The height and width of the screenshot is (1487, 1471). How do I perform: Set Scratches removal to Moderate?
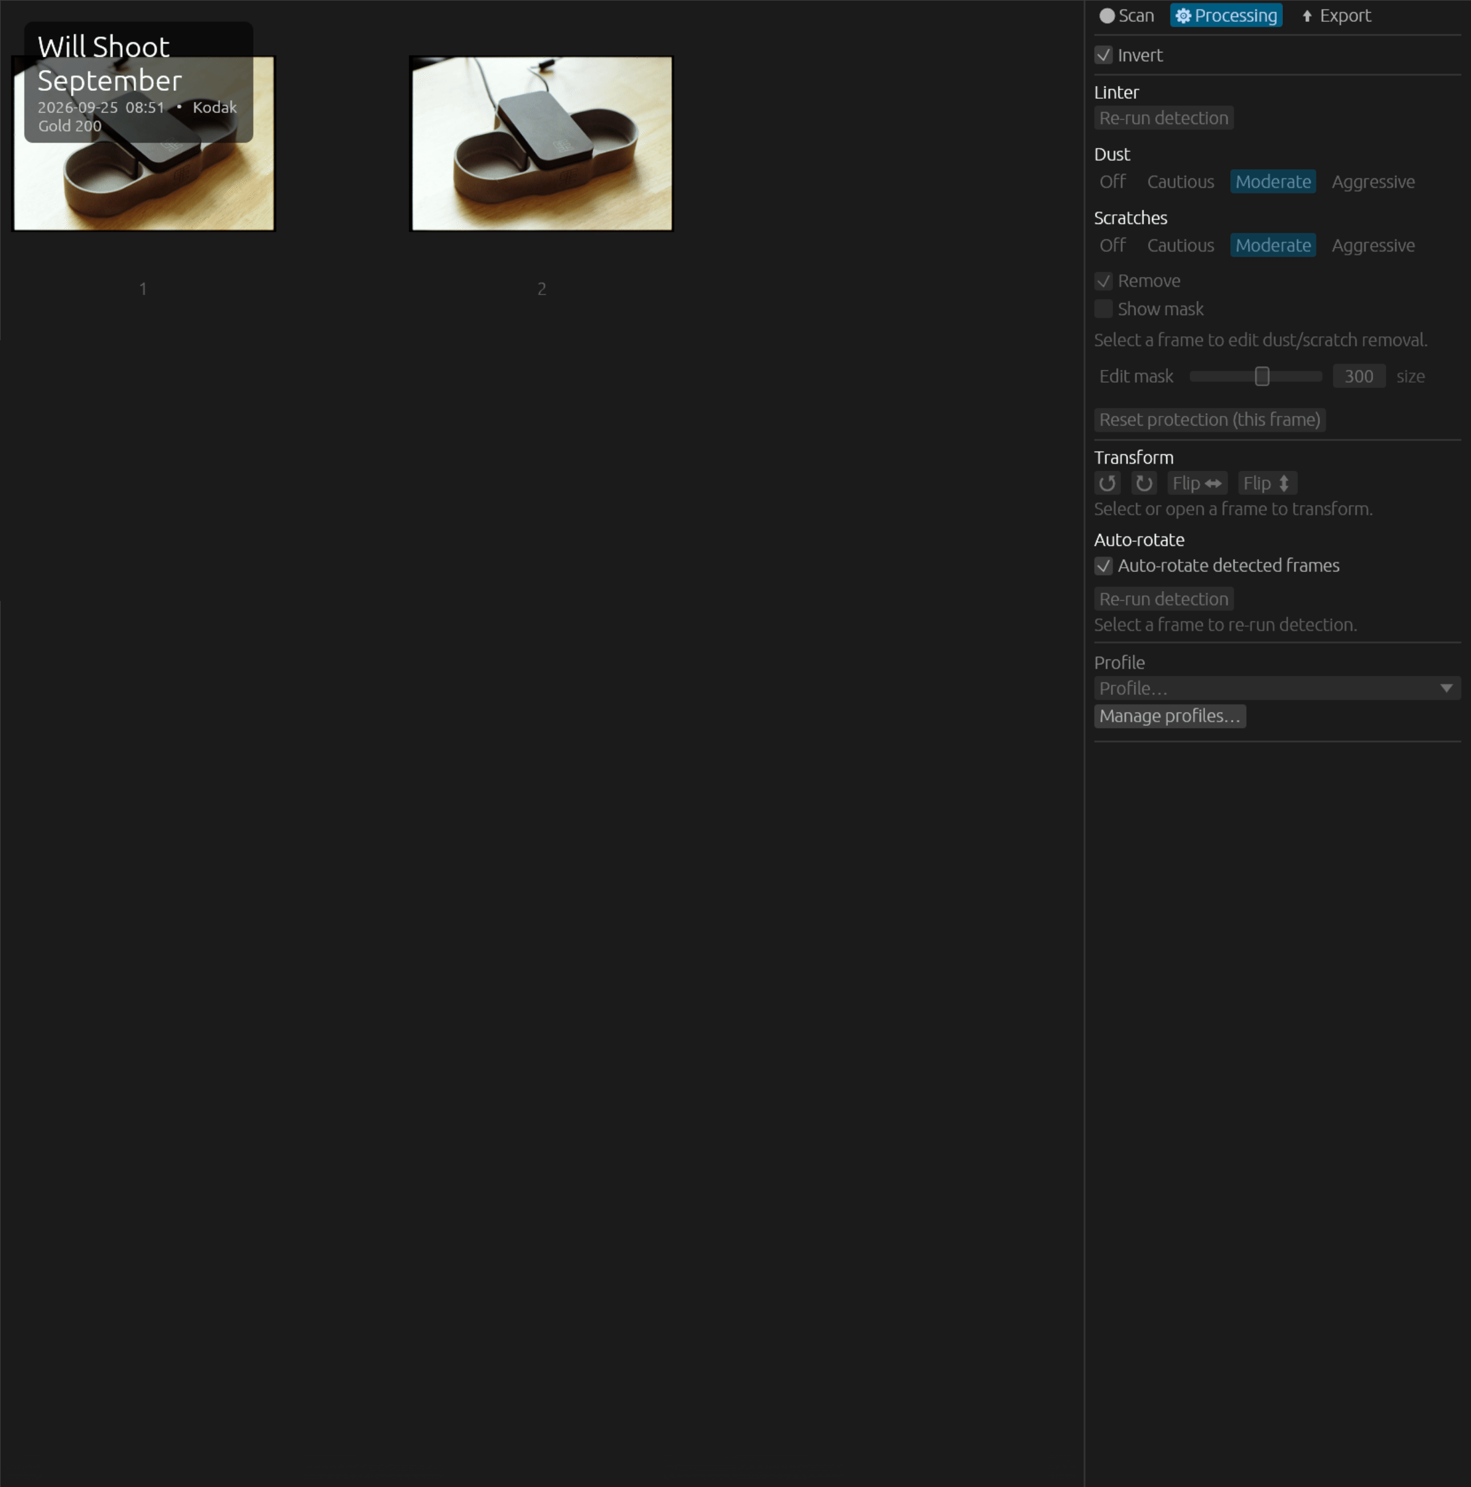[1273, 245]
